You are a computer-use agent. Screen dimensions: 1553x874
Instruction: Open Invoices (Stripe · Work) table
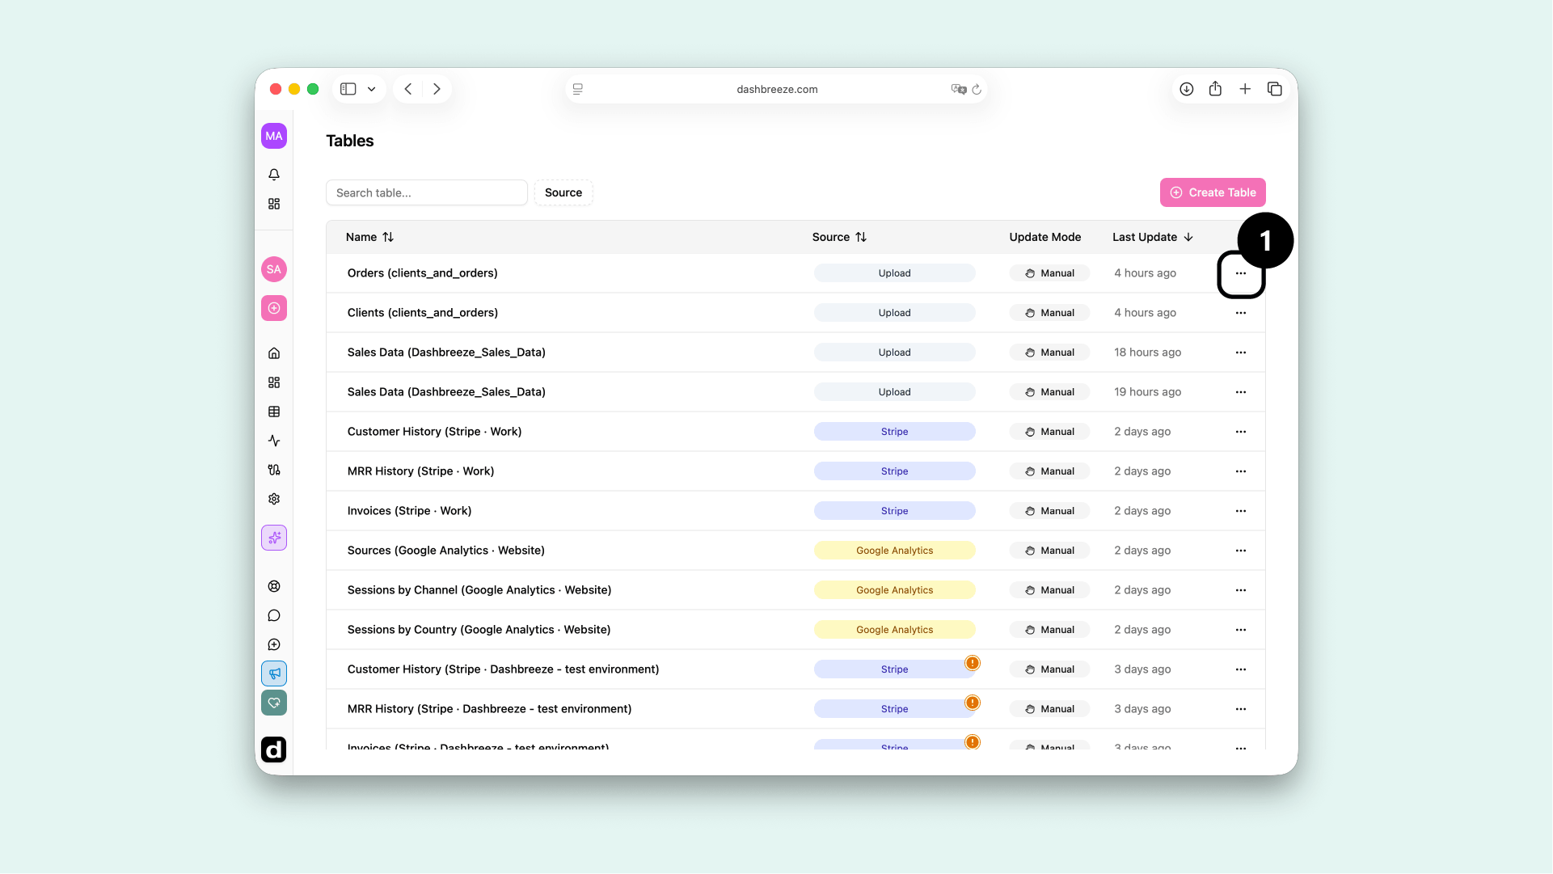pos(410,511)
